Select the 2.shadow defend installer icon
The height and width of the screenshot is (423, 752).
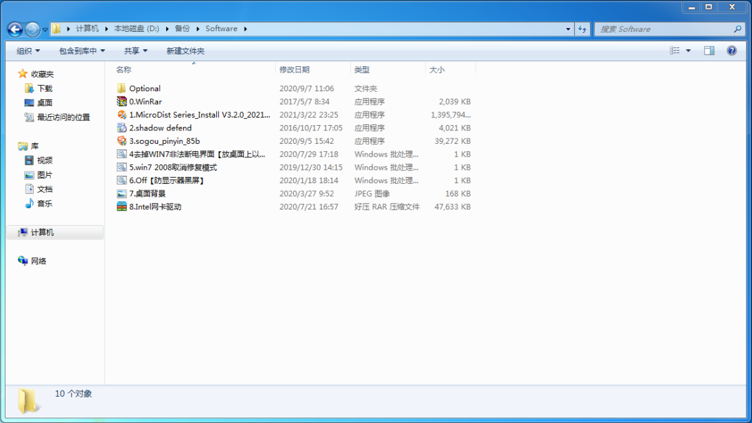tap(122, 128)
